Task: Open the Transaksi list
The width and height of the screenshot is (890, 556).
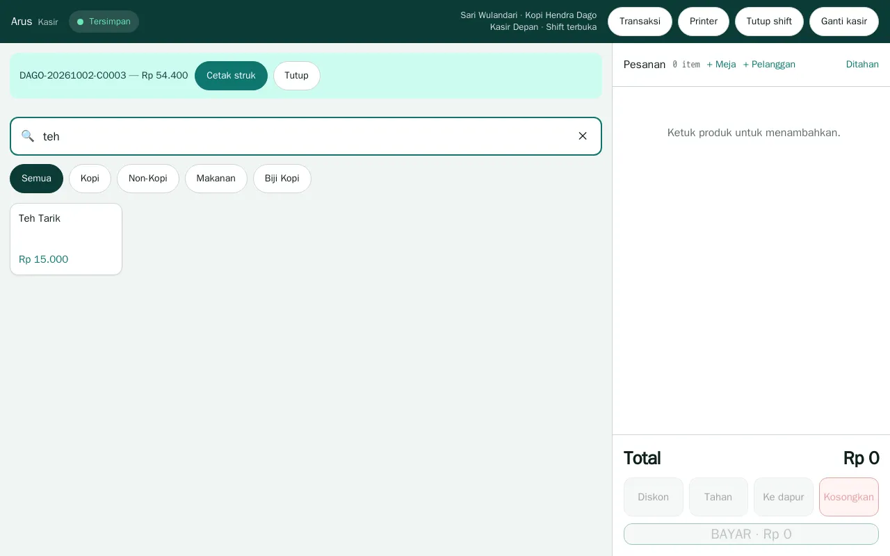Action: tap(640, 22)
